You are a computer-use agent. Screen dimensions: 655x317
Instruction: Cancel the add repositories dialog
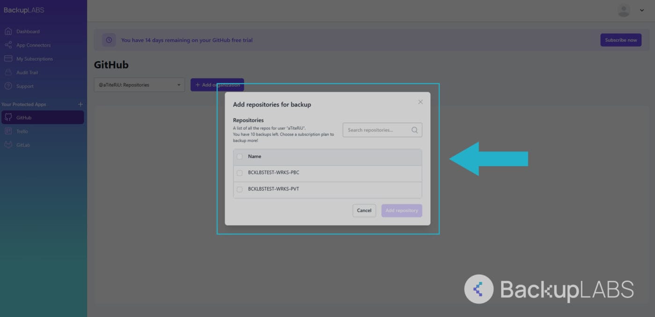pyautogui.click(x=364, y=211)
